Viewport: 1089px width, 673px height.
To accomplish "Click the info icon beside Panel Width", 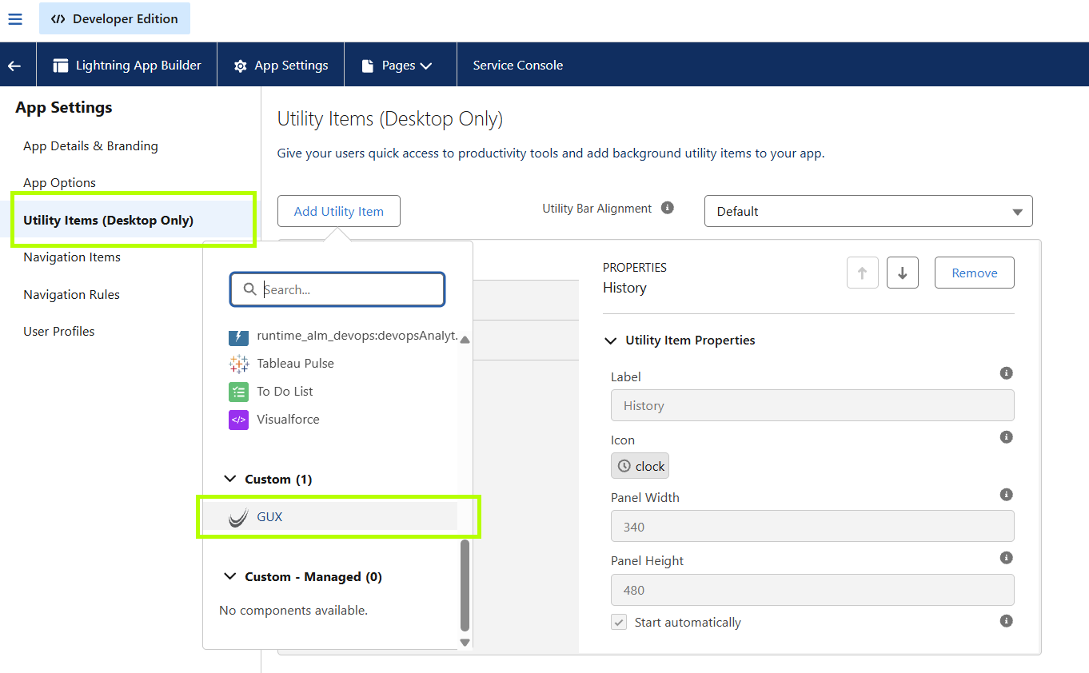I will pos(1007,495).
